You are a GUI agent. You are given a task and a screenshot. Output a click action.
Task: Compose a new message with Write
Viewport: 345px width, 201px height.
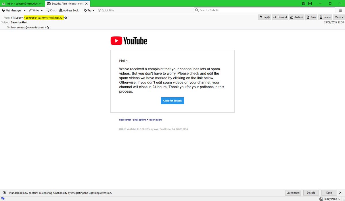[33, 10]
